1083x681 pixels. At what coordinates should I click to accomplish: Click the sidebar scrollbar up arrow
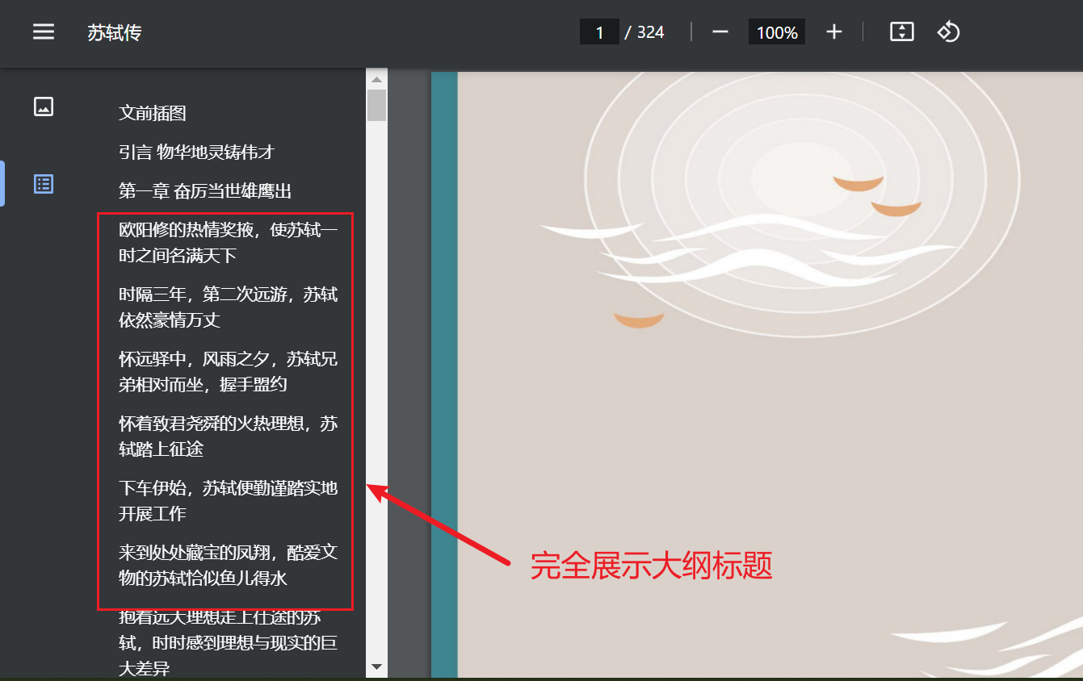pyautogui.click(x=376, y=77)
